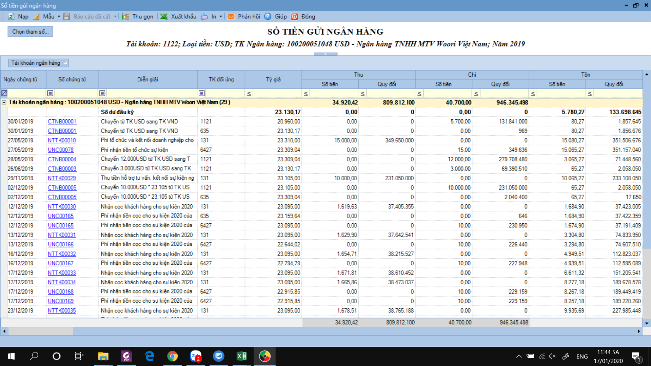Click the Giúp help icon
This screenshot has width=651, height=366.
(268, 17)
